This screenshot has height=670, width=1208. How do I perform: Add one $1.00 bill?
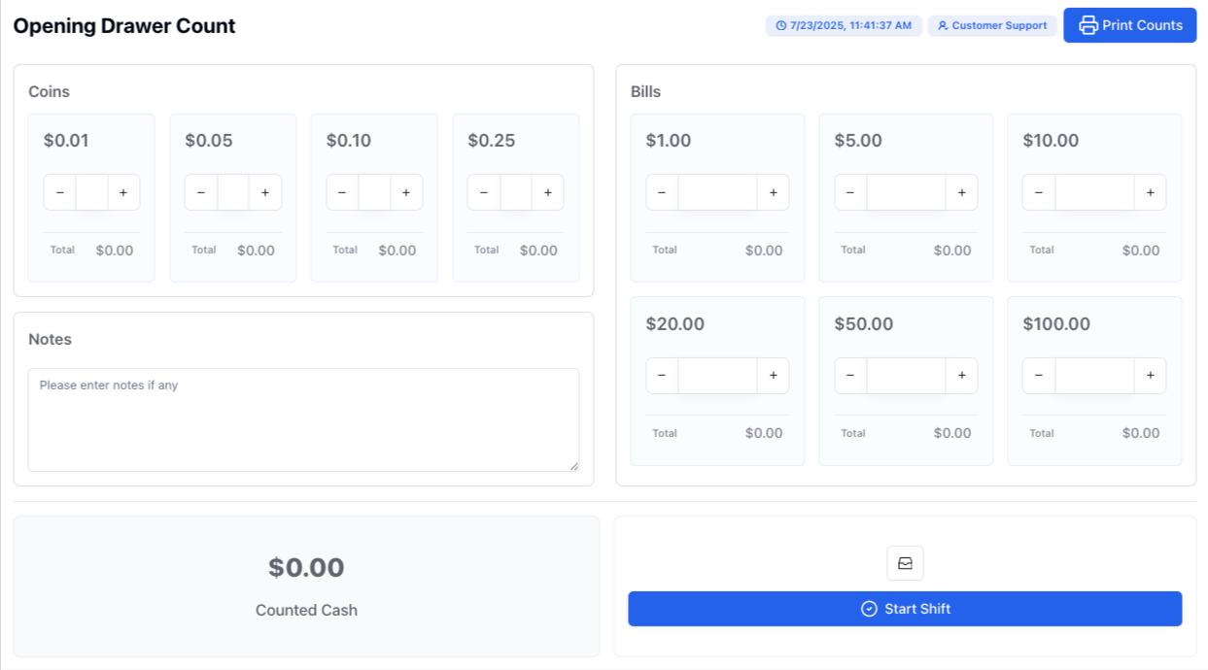773,192
